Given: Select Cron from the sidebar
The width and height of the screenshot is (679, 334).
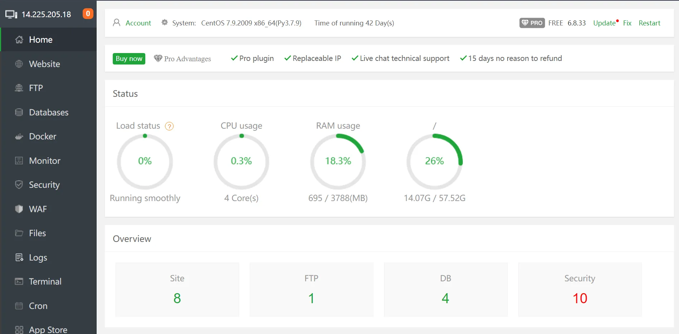Looking at the screenshot, I should tap(38, 306).
